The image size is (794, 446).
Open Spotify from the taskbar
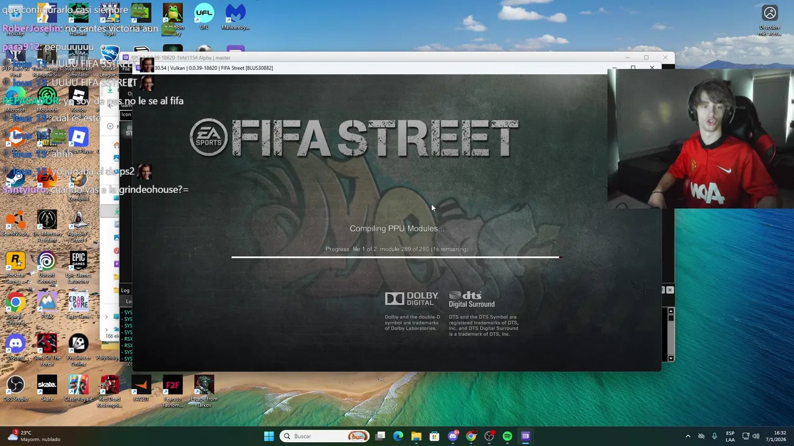[507, 436]
